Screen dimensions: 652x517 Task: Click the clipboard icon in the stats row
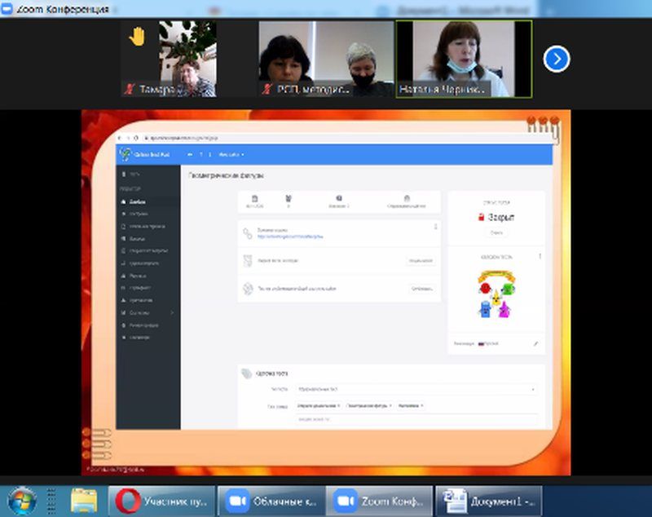pyautogui.click(x=254, y=198)
